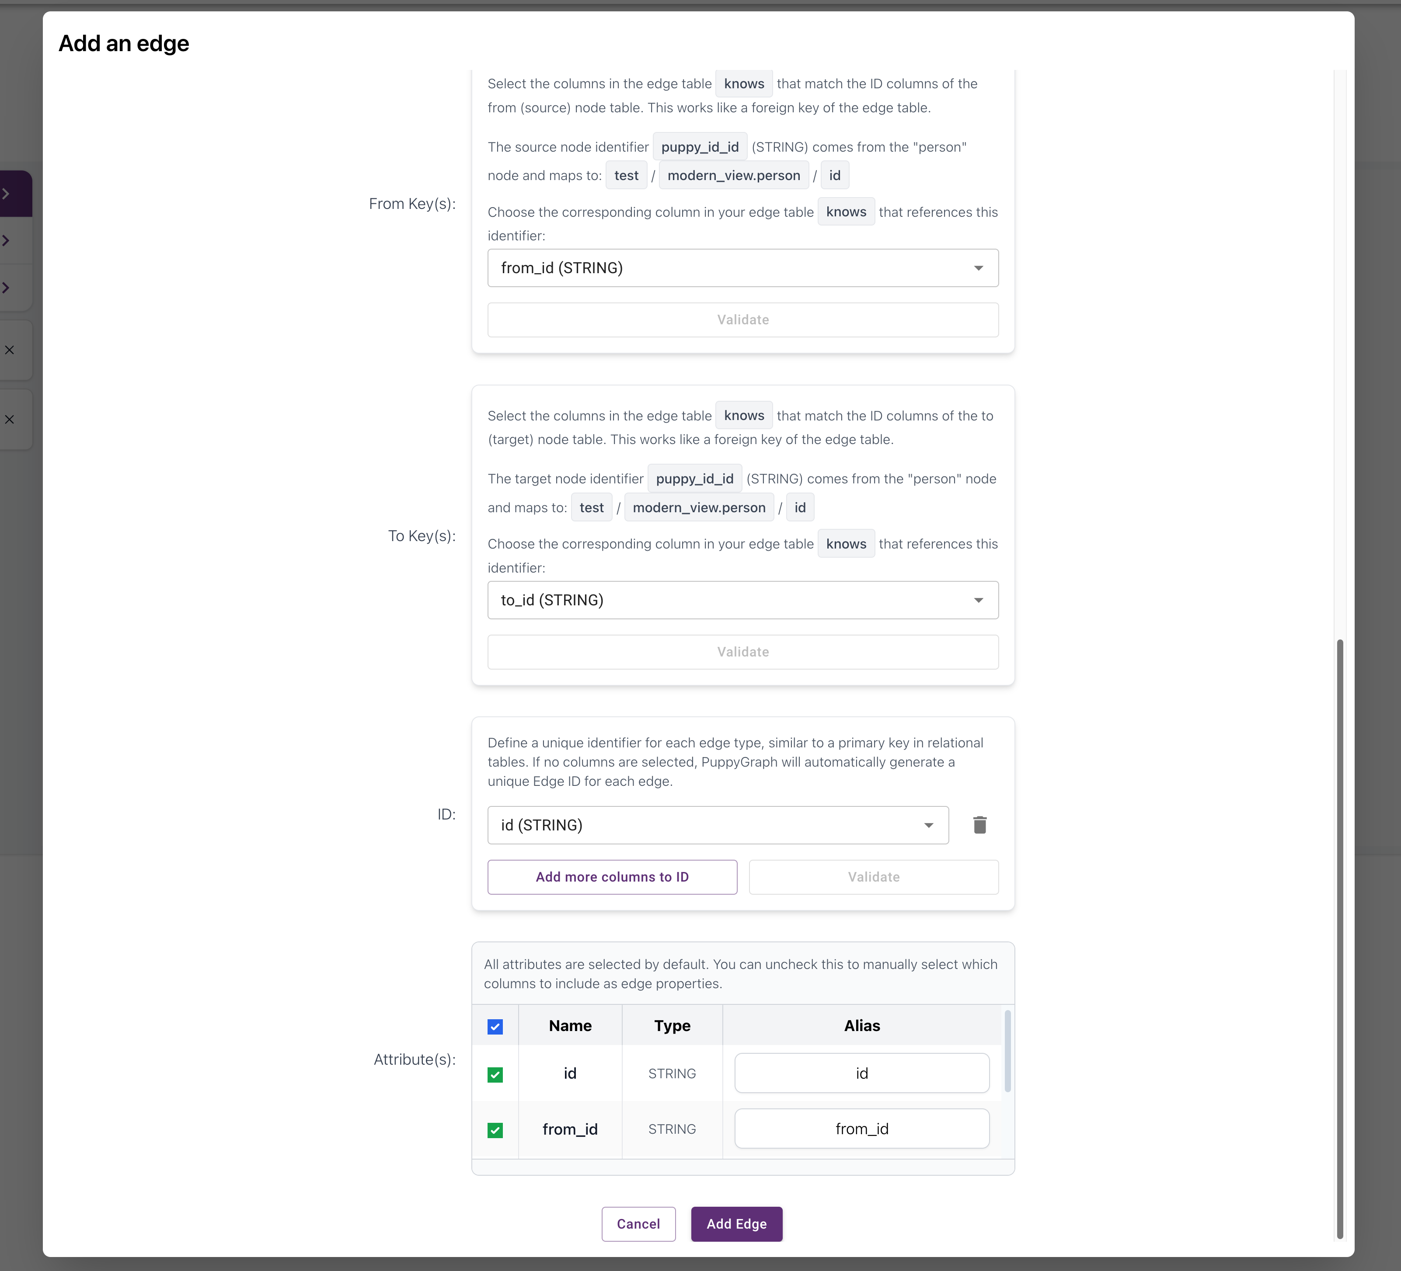Click Add more columns to ID
This screenshot has width=1401, height=1271.
pos(612,876)
